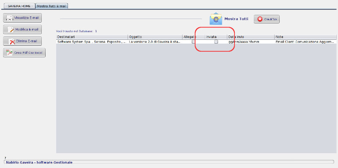This screenshot has height=168, width=338.
Task: Click the Note column header
Action: (305, 37)
